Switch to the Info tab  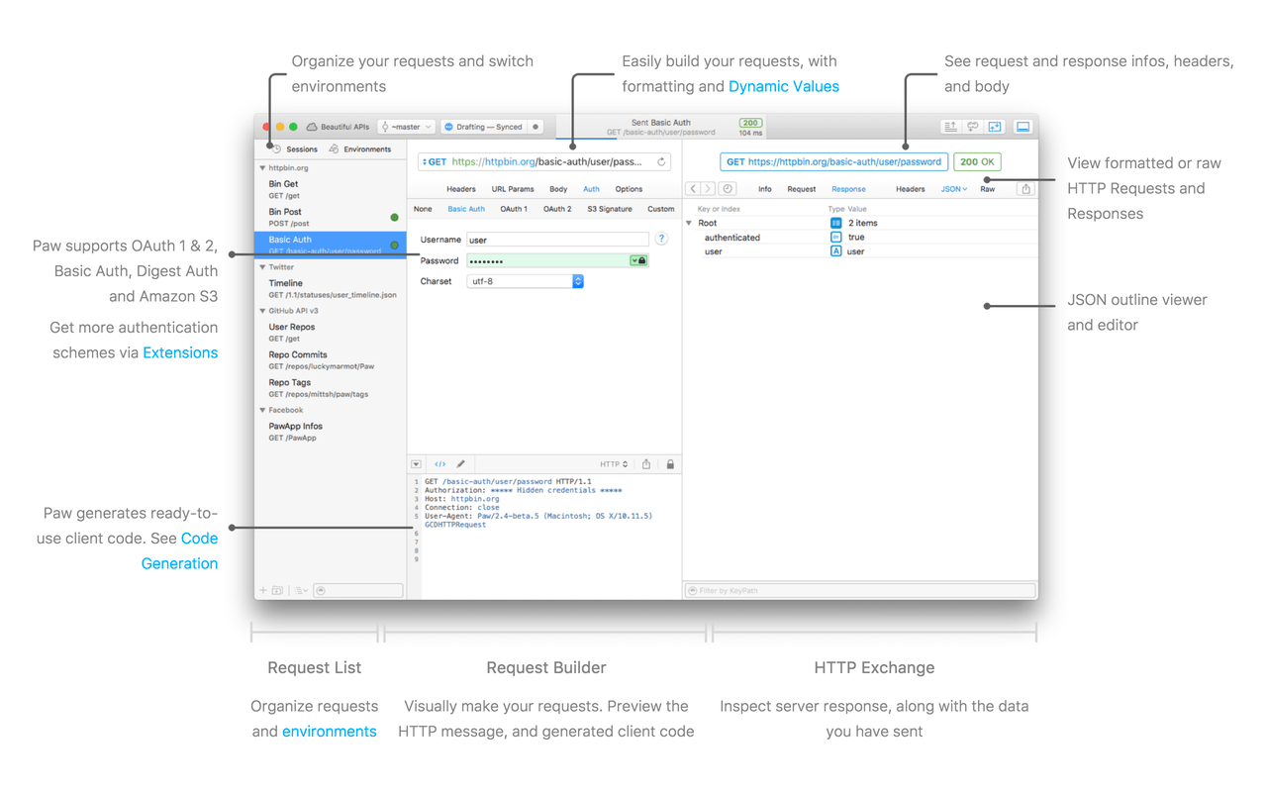coord(765,189)
